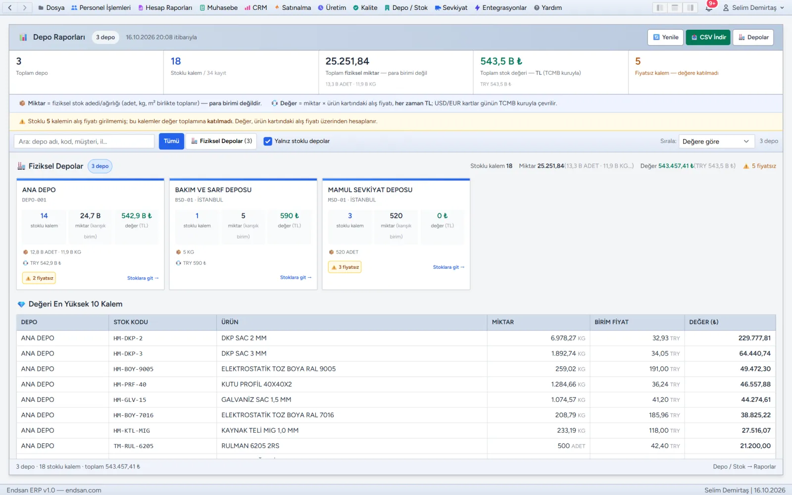The height and width of the screenshot is (495, 792).
Task: Click the currency icon beside TRY 590 ₺
Action: coord(179,263)
